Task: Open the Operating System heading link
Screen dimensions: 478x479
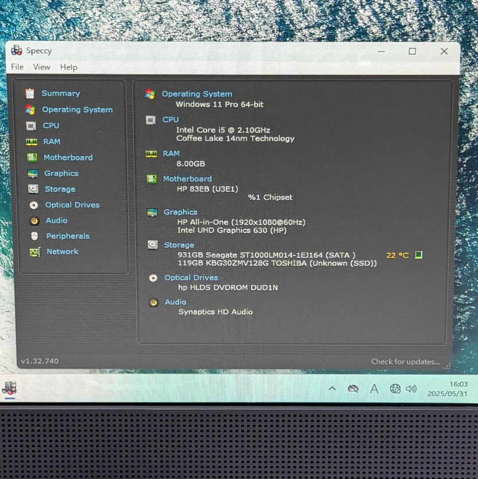Action: 197,94
